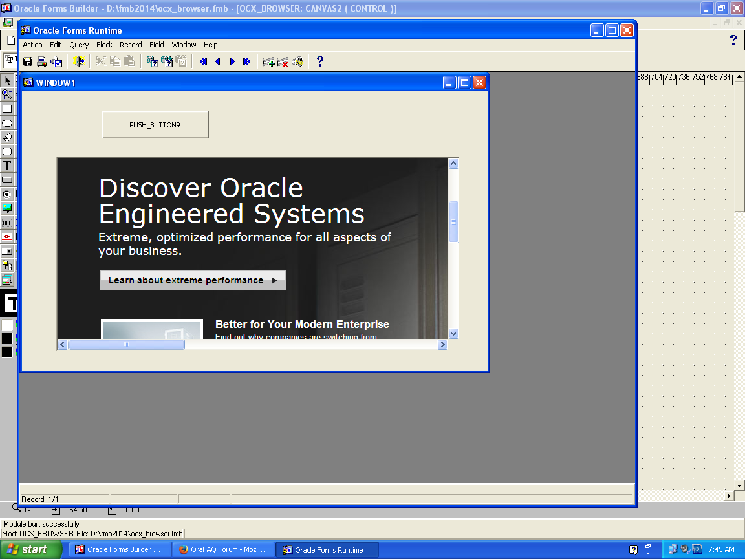Click Better for Your Modern Enterprise heading
Screen dimensions: 745x559
click(302, 324)
